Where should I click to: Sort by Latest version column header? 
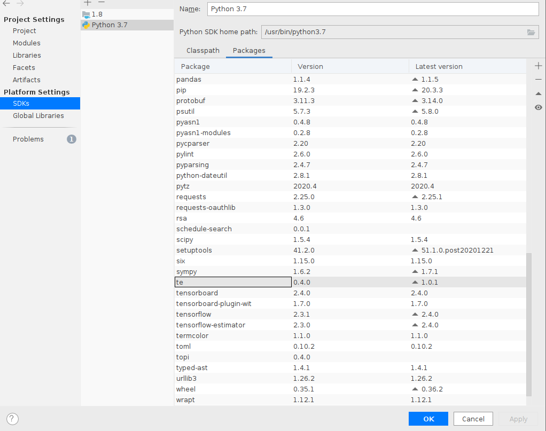[x=467, y=66]
